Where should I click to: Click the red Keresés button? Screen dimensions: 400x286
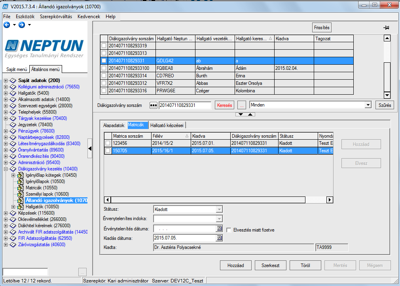[224, 105]
